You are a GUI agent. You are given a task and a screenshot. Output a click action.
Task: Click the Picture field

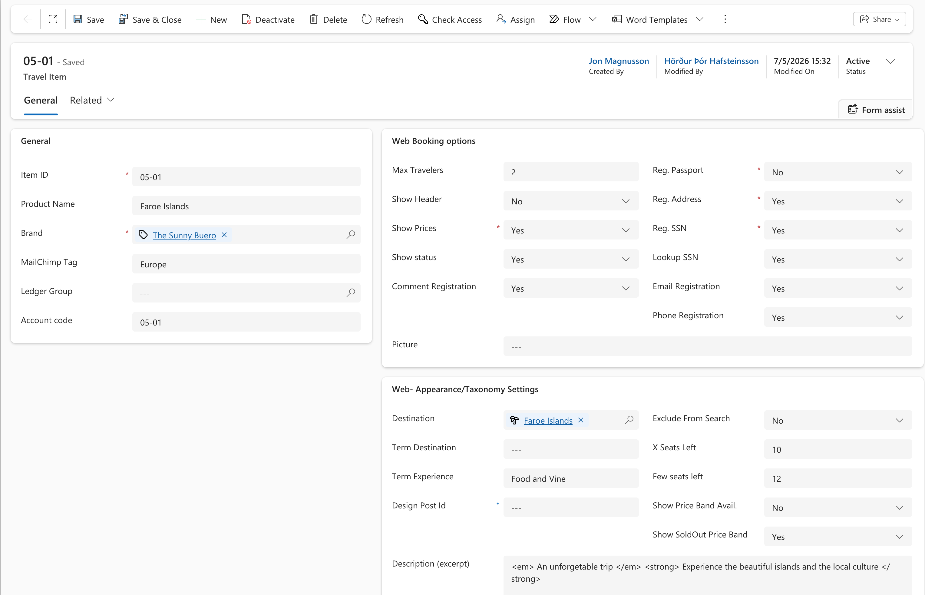(x=708, y=347)
